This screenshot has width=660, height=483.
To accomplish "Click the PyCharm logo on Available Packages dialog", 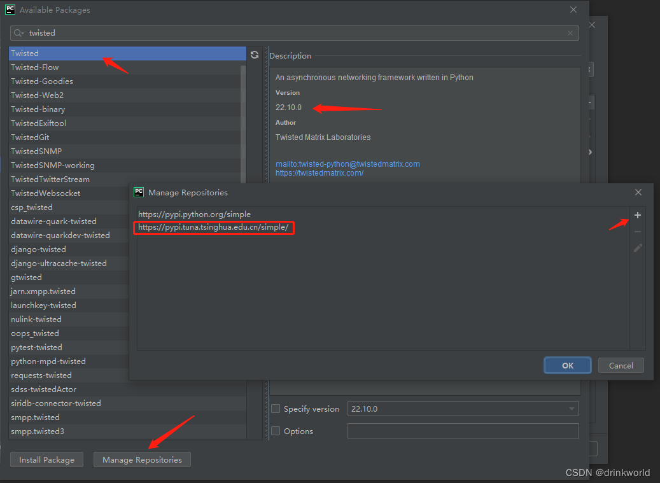I will pos(9,10).
